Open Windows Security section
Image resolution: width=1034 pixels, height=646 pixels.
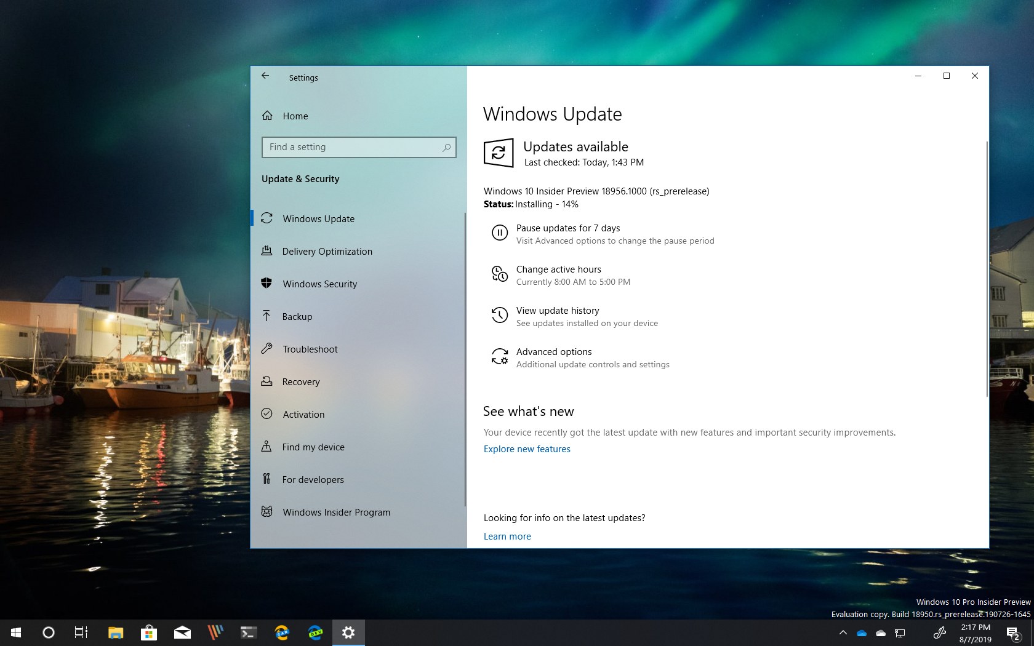tap(358, 284)
